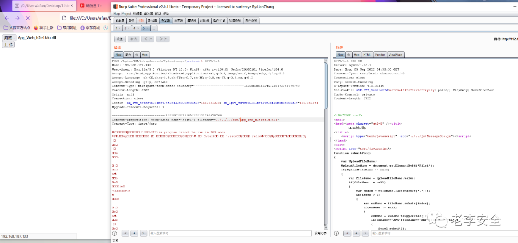The height and width of the screenshot is (243, 518).
Task: Click response pane help question-mark icon
Action: (x=336, y=233)
